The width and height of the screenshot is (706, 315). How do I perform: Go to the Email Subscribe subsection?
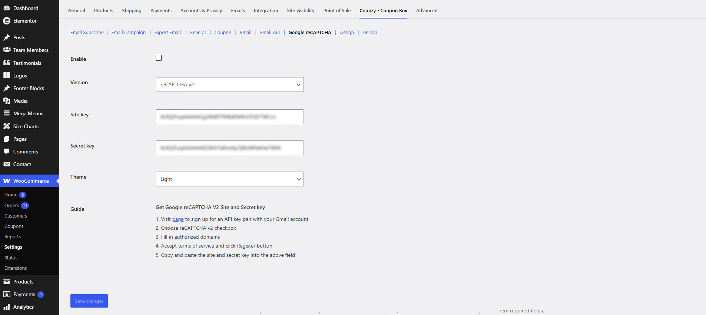[x=87, y=33]
